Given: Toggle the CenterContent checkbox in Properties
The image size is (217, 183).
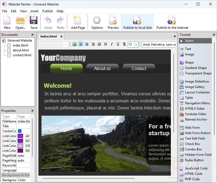Looking at the screenshot, I should coord(20,131).
